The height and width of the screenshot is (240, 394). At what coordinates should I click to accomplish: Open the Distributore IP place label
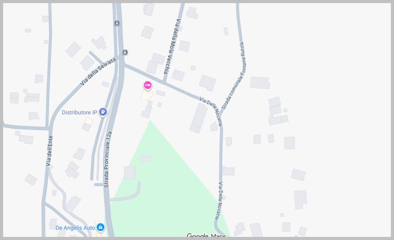(x=79, y=112)
